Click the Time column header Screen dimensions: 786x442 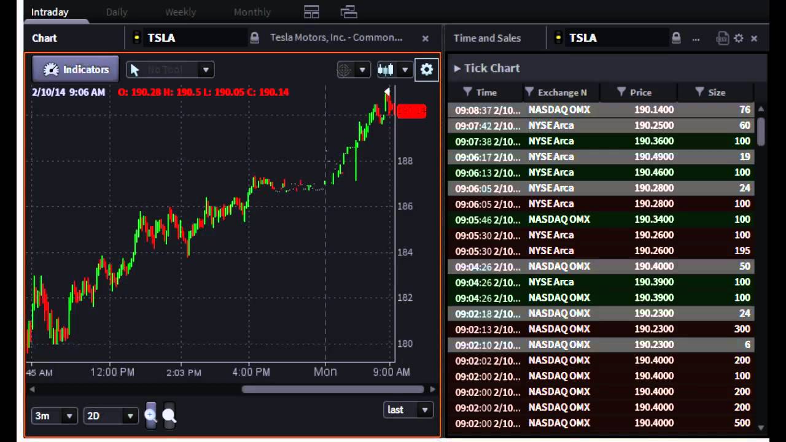click(485, 92)
